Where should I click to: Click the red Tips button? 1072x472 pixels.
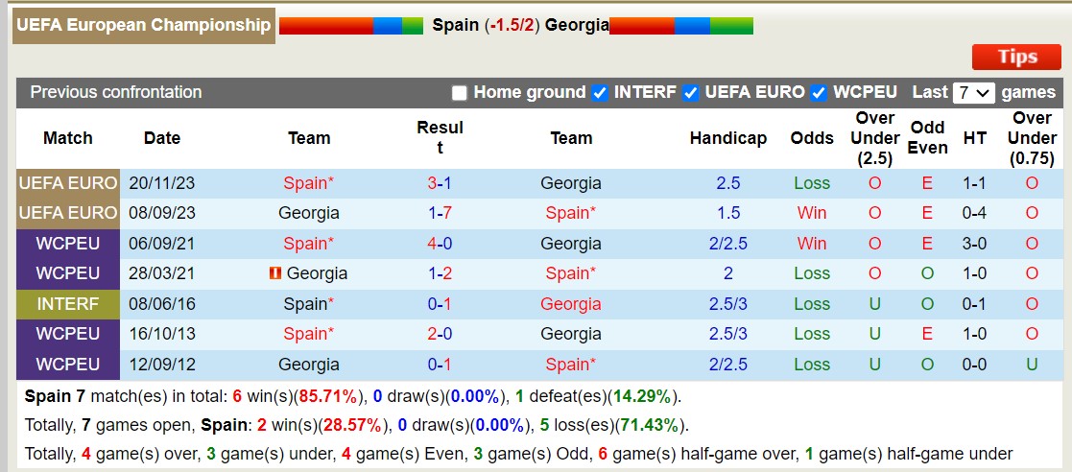click(1016, 57)
